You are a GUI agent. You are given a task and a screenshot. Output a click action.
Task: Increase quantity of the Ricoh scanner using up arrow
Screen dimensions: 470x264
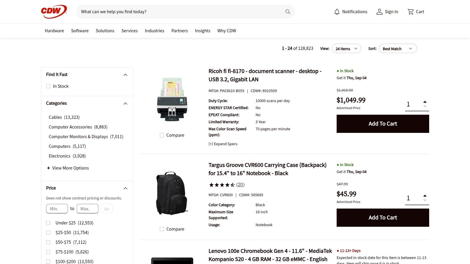(x=425, y=101)
